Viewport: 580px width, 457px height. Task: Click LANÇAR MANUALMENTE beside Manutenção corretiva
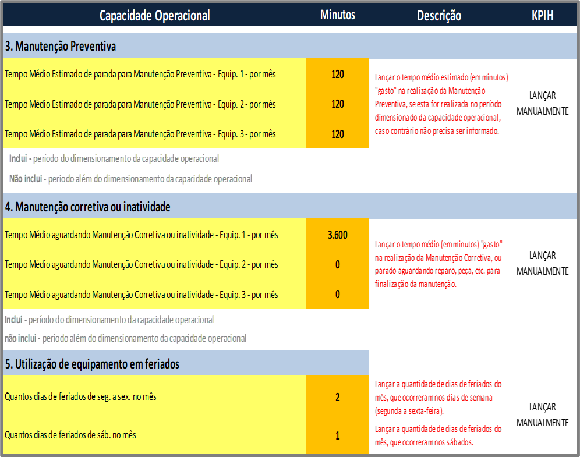click(x=542, y=263)
